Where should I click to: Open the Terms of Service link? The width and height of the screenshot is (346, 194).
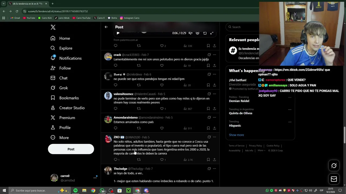pyautogui.click(x=237, y=146)
